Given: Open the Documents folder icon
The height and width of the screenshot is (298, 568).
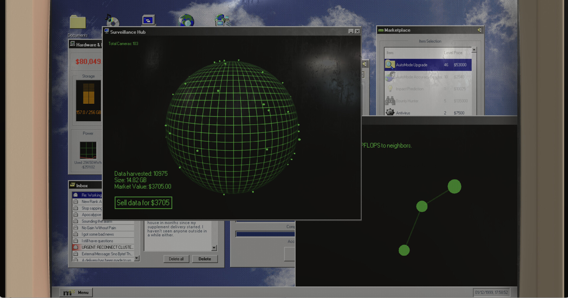Looking at the screenshot, I should click(x=78, y=22).
